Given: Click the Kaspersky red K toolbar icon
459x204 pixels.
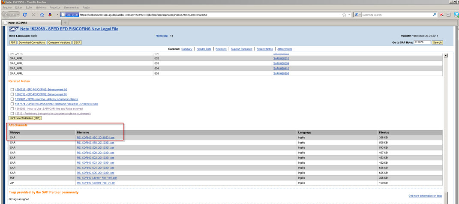Looking at the screenshot, I should [441, 15].
